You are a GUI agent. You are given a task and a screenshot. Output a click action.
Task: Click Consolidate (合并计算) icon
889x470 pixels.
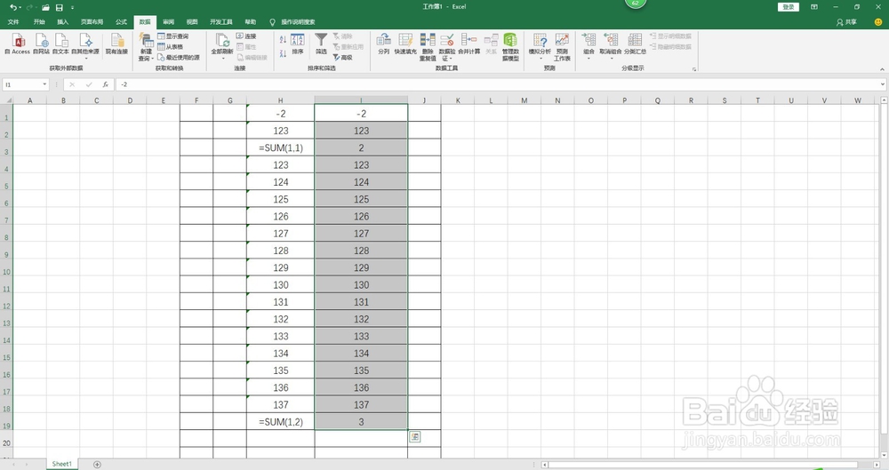pos(469,44)
